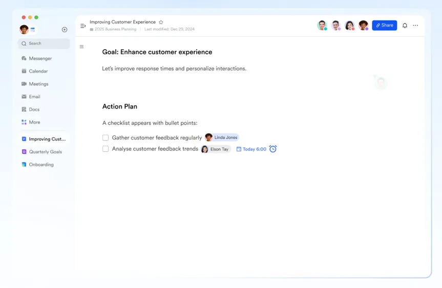
Task: Click the purple Quarterly Goals icon
Action: click(x=24, y=152)
